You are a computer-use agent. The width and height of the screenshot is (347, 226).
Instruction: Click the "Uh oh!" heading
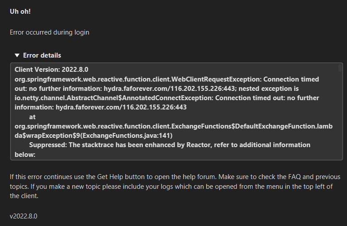pyautogui.click(x=20, y=12)
